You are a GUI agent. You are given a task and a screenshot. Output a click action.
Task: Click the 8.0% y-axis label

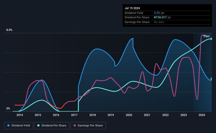[x=9, y=30]
